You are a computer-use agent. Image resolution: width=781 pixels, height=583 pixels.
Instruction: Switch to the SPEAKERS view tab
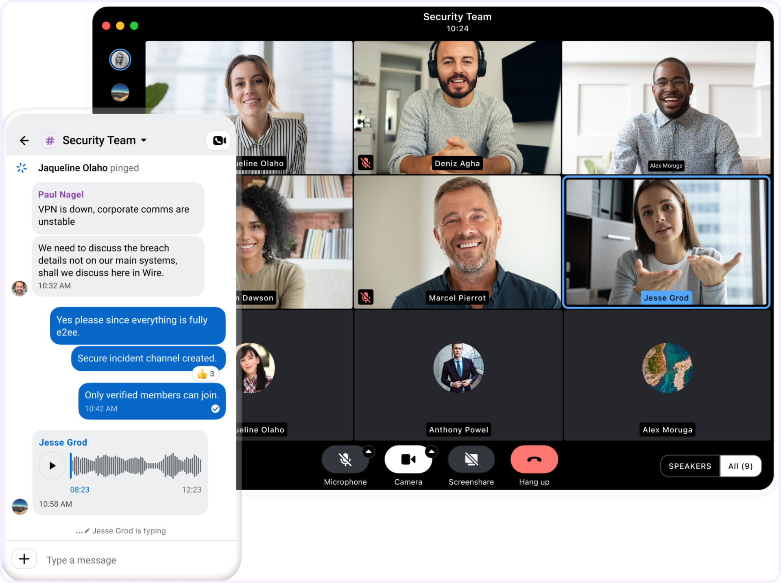click(690, 466)
